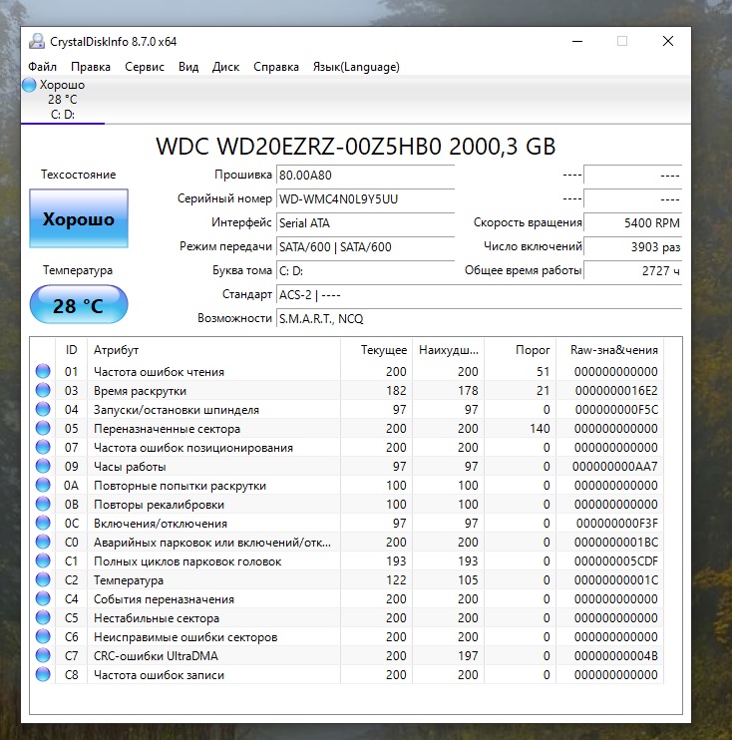Click status orb for Повторные попытки раскрутки
732x740 pixels.
click(43, 485)
